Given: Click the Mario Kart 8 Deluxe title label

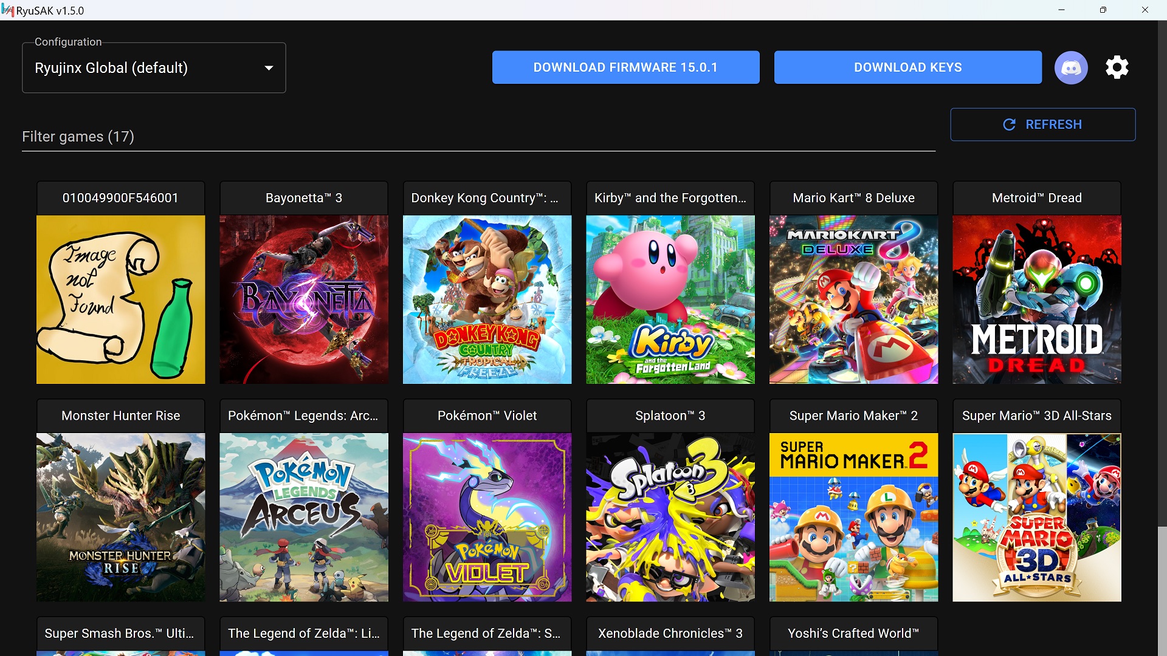Looking at the screenshot, I should pyautogui.click(x=853, y=198).
